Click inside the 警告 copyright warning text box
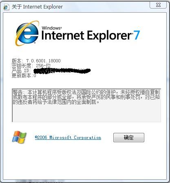The image size is (170, 183). click(x=86, y=105)
